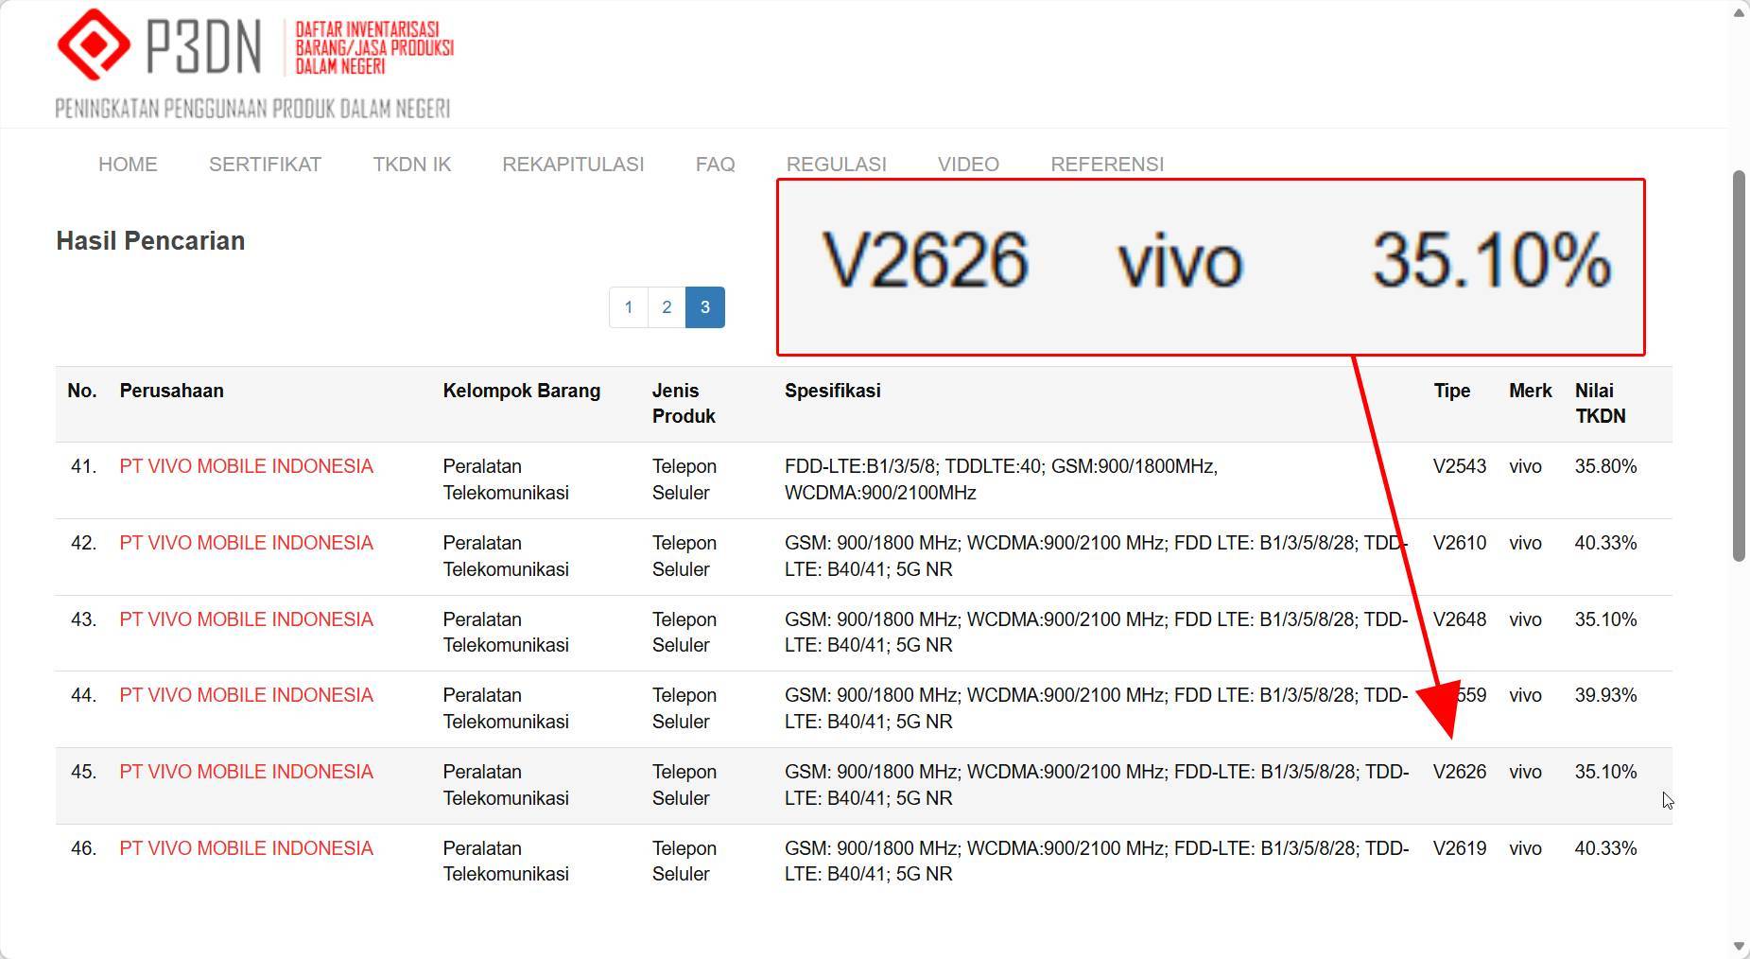Click the 'Perusahaan' column header

[x=171, y=391]
